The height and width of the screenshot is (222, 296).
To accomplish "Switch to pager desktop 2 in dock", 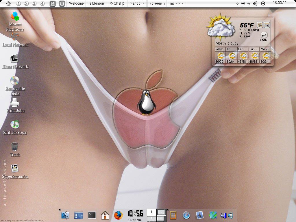I will (x=161, y=212).
